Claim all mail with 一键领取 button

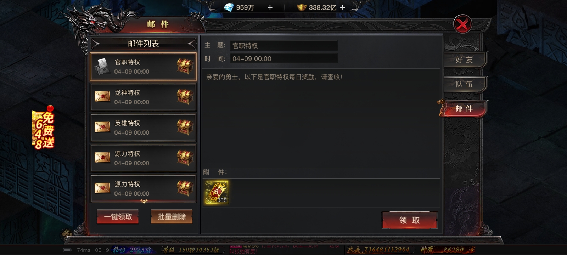(x=118, y=217)
